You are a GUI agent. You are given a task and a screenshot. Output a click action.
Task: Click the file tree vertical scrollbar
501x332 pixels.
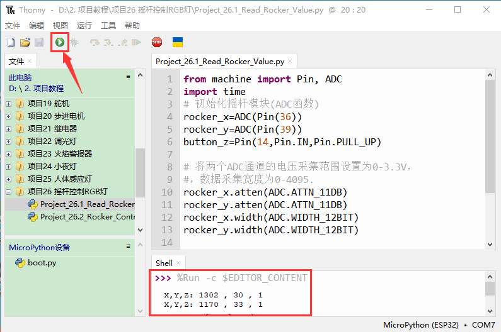[140, 170]
